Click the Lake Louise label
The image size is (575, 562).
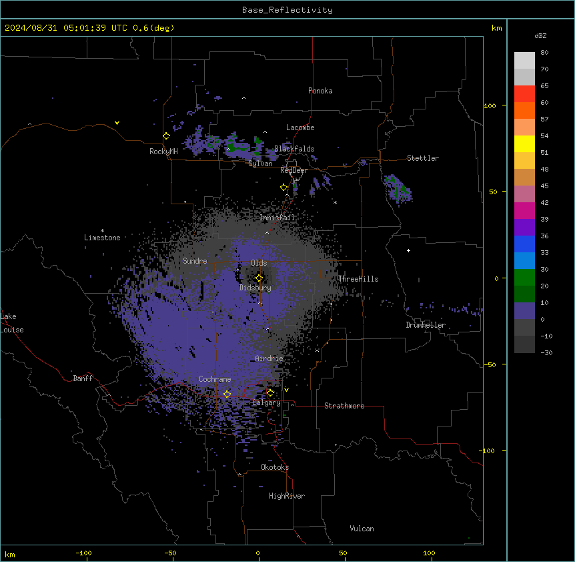coord(12,323)
